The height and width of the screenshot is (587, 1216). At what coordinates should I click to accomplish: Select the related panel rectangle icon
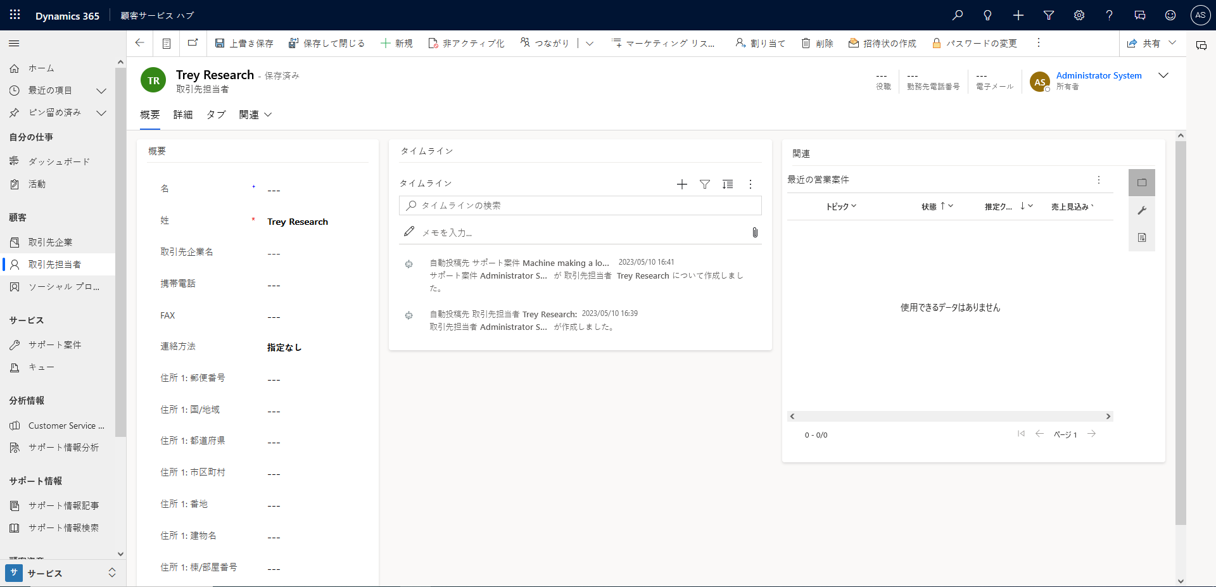click(1142, 182)
